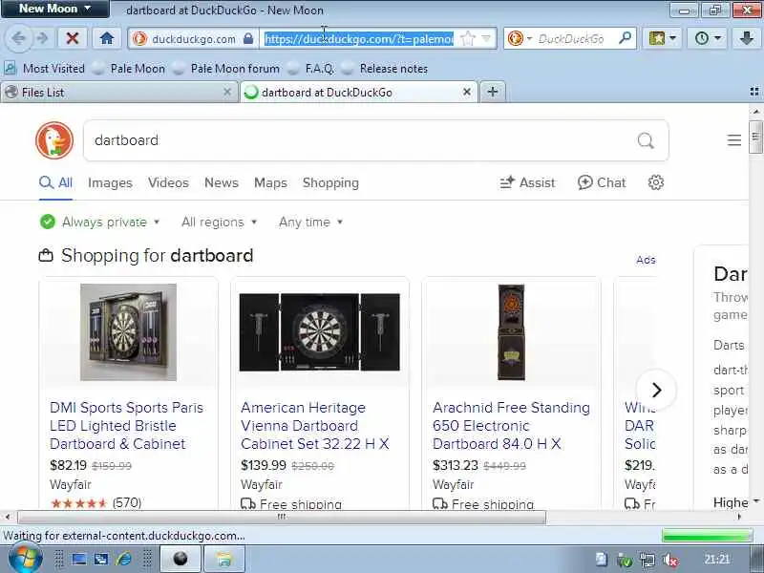Click the DMI Sports star rating (570)
Image resolution: width=764 pixels, height=573 pixels.
pos(95,502)
